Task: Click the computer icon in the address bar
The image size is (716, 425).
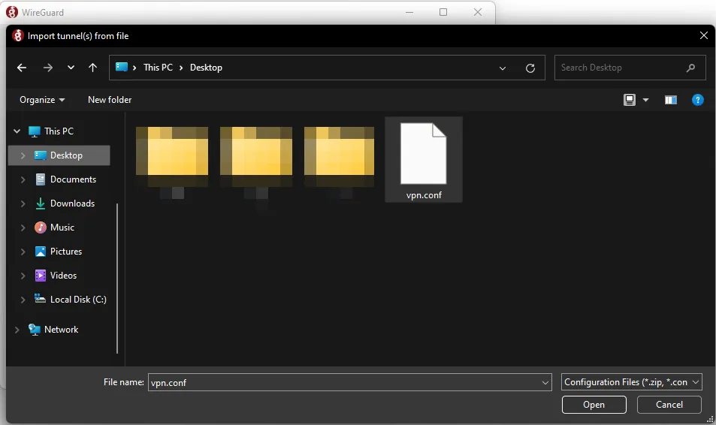Action: (122, 67)
